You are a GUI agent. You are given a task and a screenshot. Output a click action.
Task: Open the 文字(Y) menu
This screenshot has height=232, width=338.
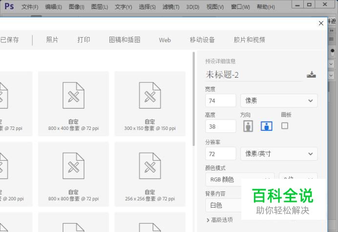pos(123,7)
